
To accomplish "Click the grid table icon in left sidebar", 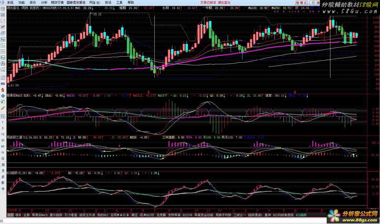I will pyautogui.click(x=3, y=15).
